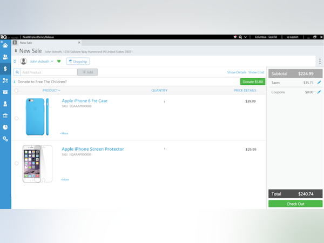Open the Inventory box icon in the sidebar
Screen dimensions: 324x243
point(5,92)
